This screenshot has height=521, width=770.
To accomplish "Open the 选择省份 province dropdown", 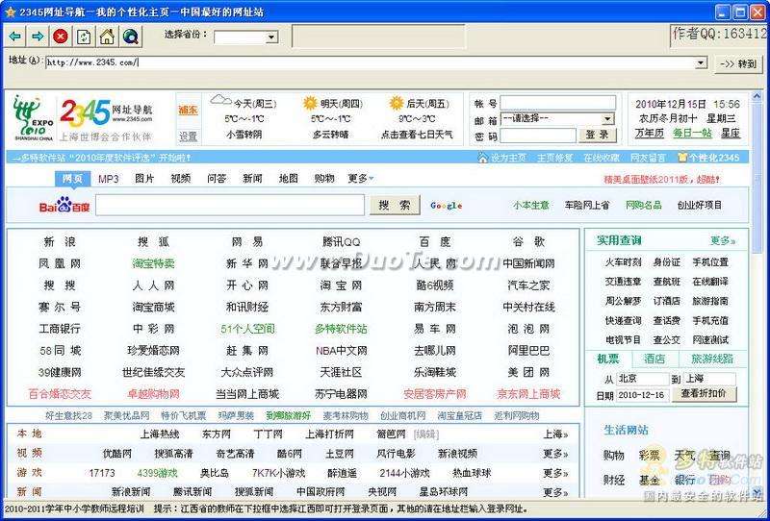I will click(x=270, y=37).
